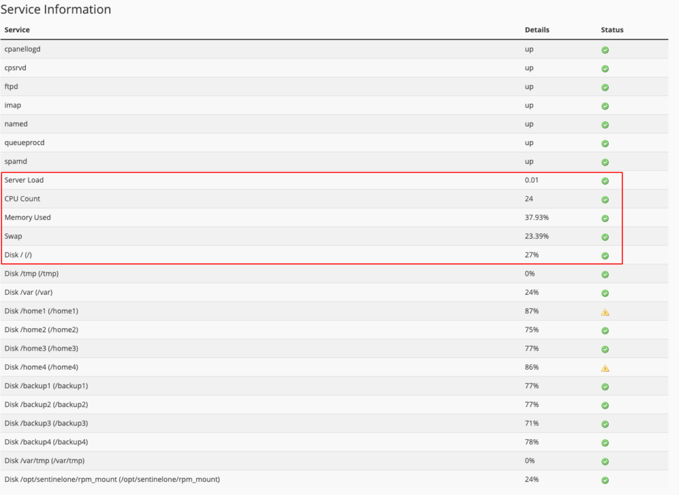Click the yellow warning icon for Disk /home4
This screenshot has width=679, height=495.
[605, 368]
